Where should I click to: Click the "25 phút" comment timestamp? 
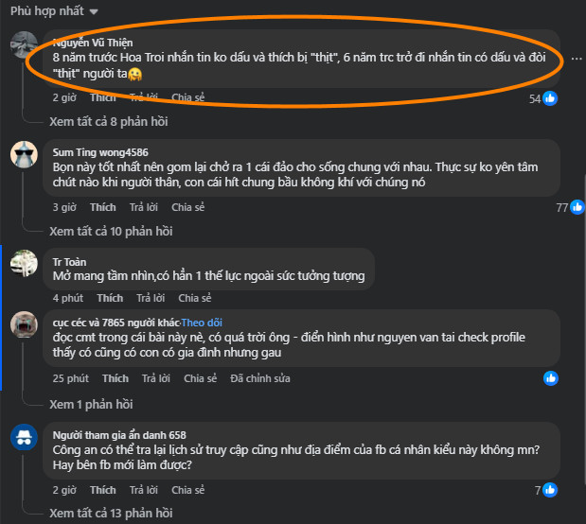pos(71,378)
